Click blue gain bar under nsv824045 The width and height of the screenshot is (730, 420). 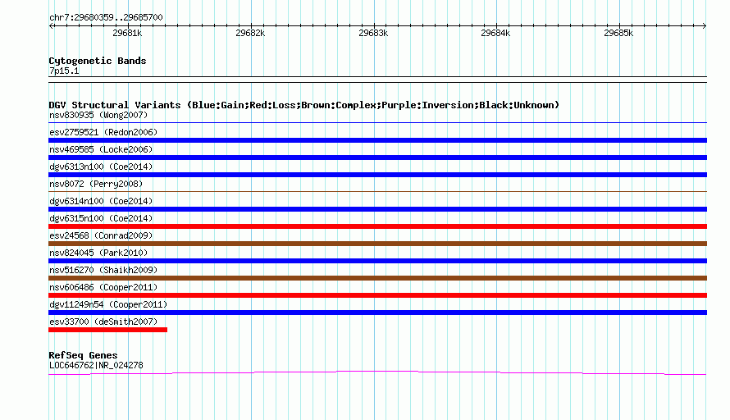point(377,261)
